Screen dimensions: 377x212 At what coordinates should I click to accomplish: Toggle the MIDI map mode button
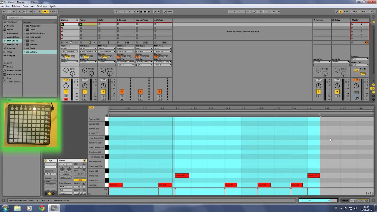pos(355,12)
